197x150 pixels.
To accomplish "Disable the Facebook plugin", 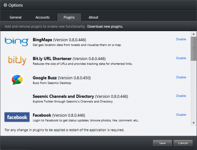I will 181,115.
